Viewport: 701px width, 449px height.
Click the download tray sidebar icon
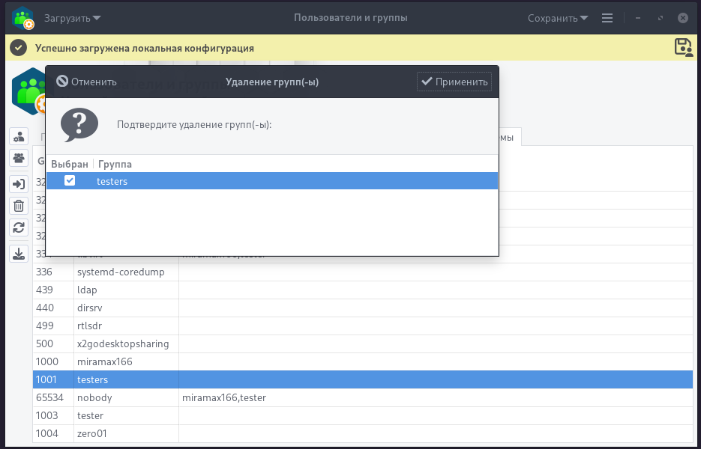coord(19,254)
